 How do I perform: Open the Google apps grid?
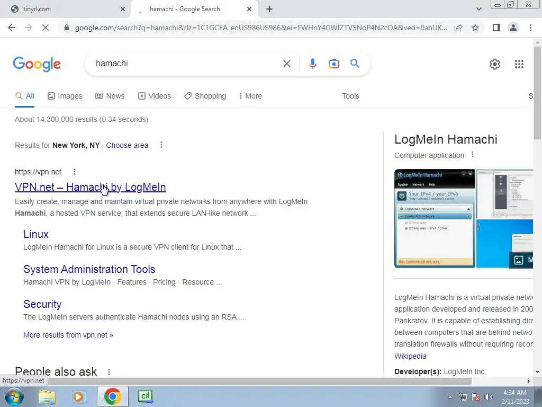(519, 64)
